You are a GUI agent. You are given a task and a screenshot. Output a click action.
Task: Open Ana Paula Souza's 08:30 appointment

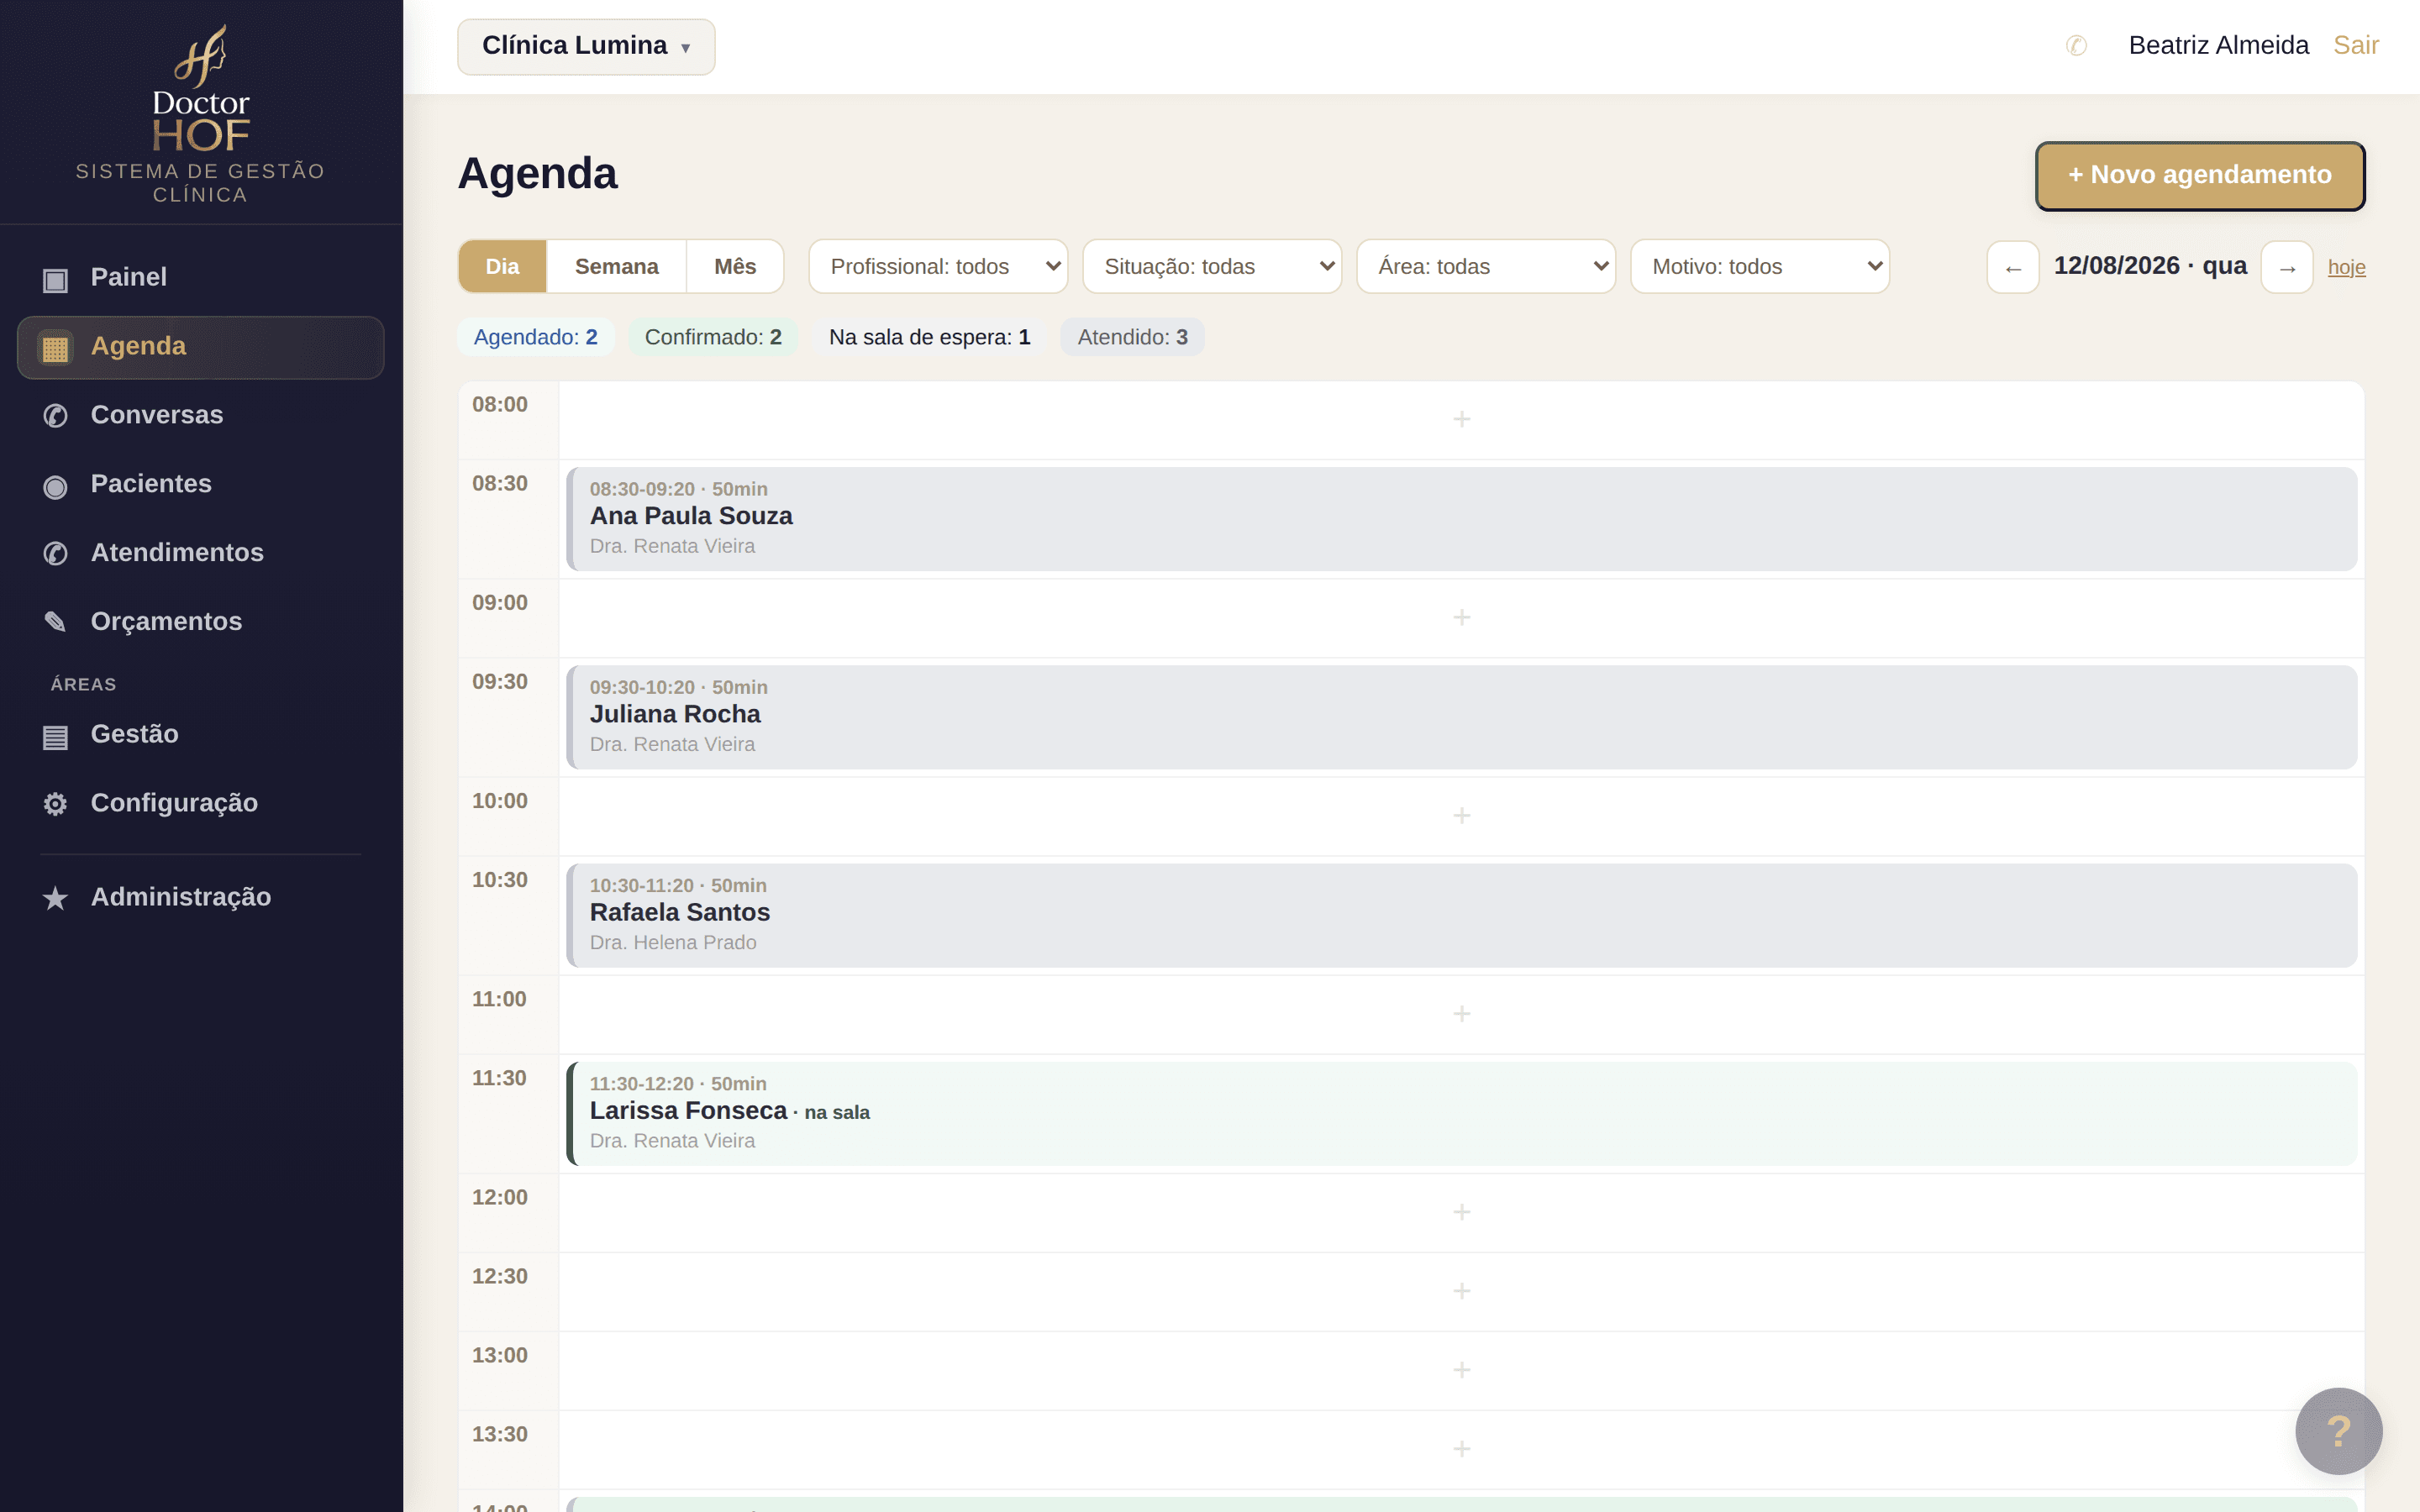[x=1461, y=519]
